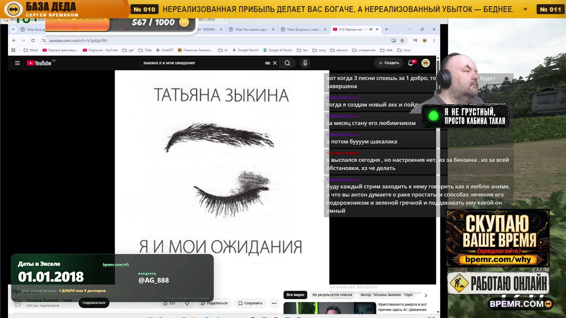Open 'Памятник Линуксу' bookmark

[x=195, y=50]
